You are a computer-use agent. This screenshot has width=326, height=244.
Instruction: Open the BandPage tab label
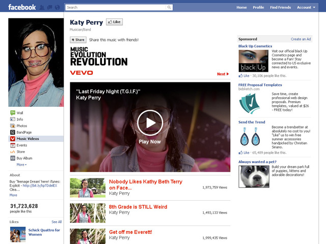[24, 132]
